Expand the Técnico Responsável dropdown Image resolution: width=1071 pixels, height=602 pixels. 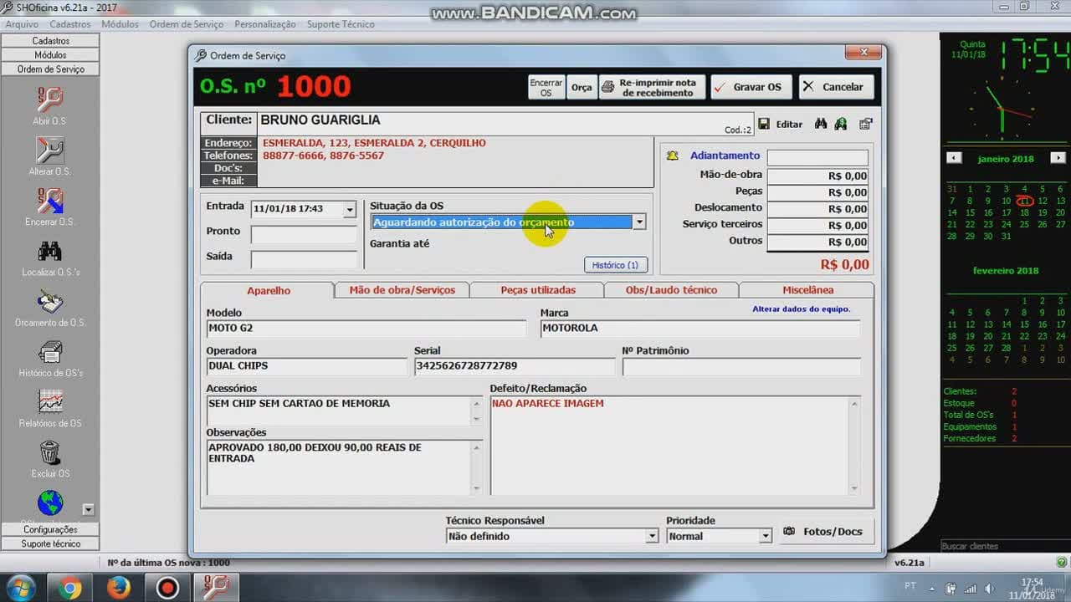coord(652,536)
